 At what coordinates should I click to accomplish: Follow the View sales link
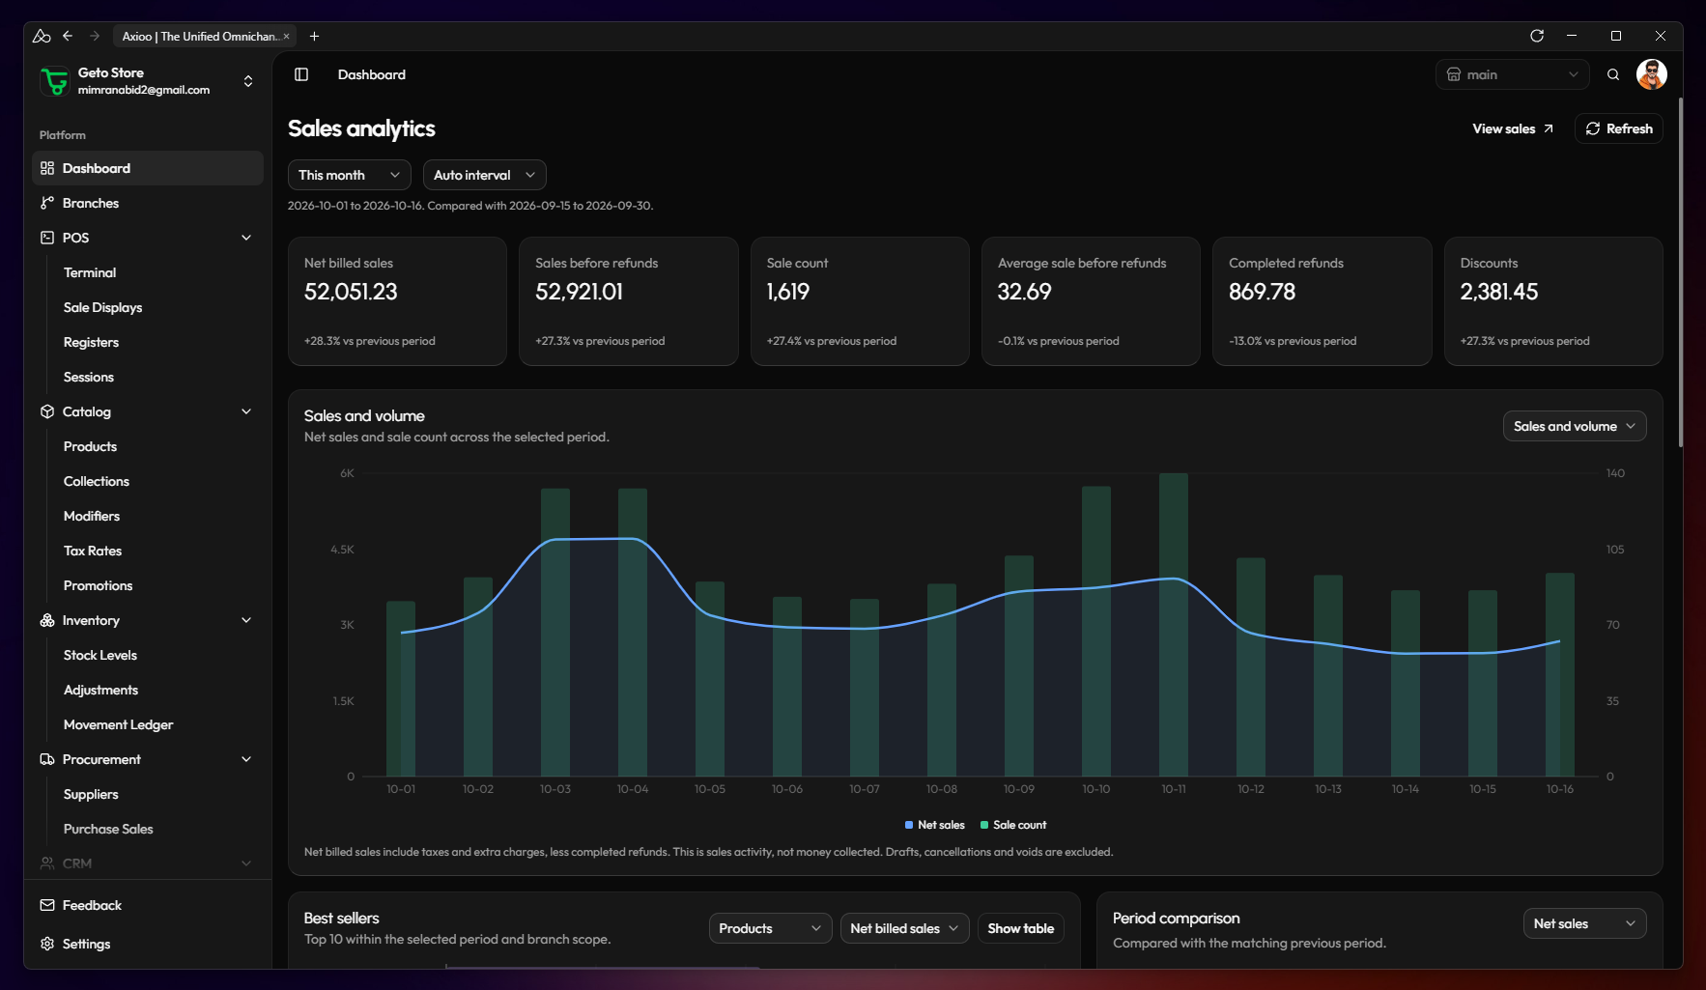(x=1513, y=128)
